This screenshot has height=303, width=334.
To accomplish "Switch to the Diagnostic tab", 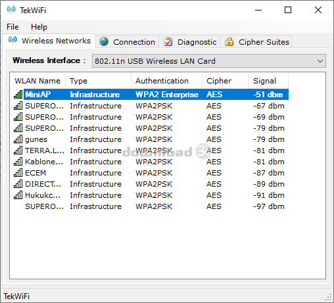I will pos(189,41).
